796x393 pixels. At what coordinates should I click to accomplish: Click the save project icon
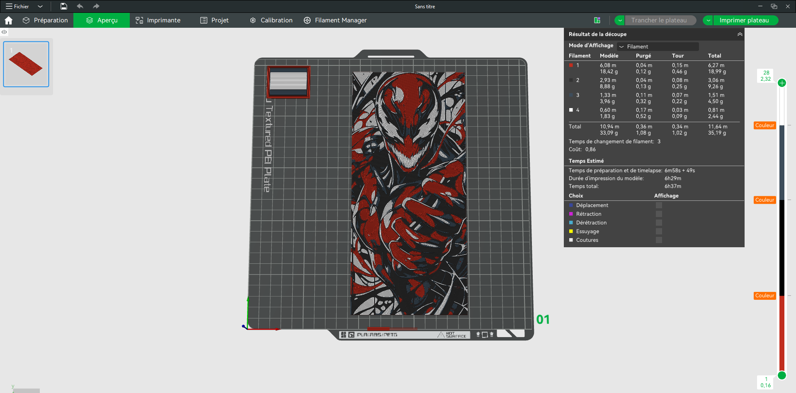click(x=63, y=6)
